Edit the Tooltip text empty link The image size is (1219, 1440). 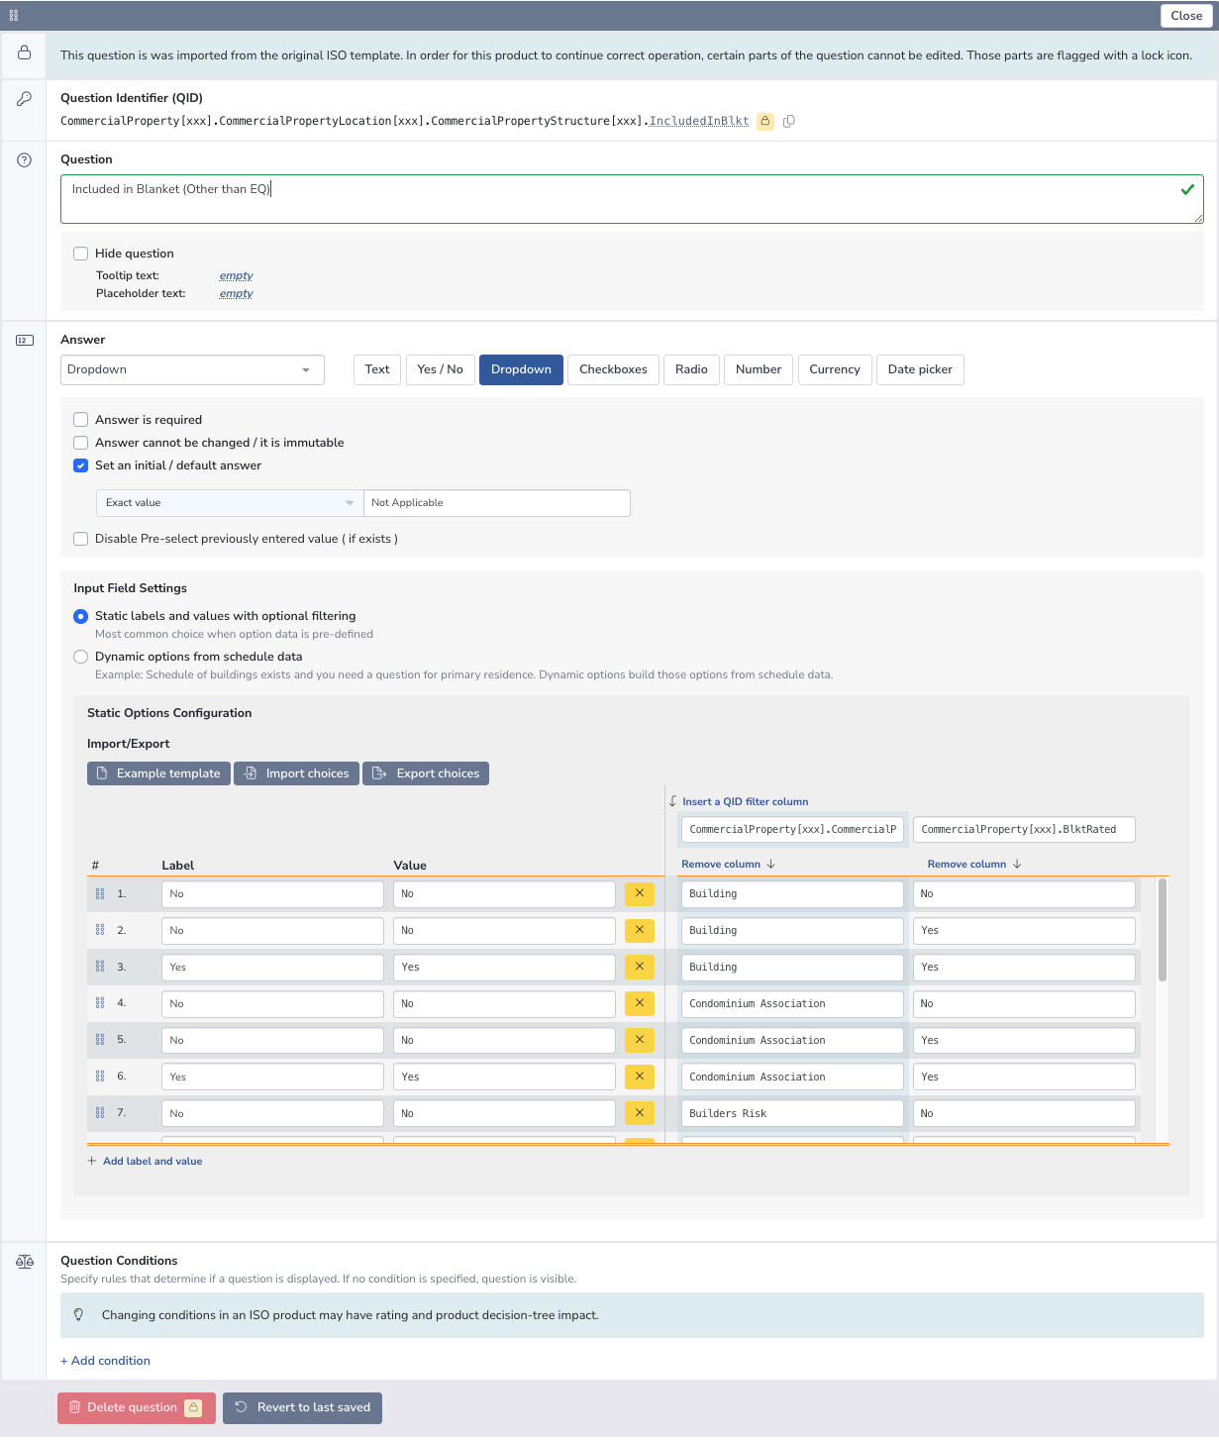(237, 275)
